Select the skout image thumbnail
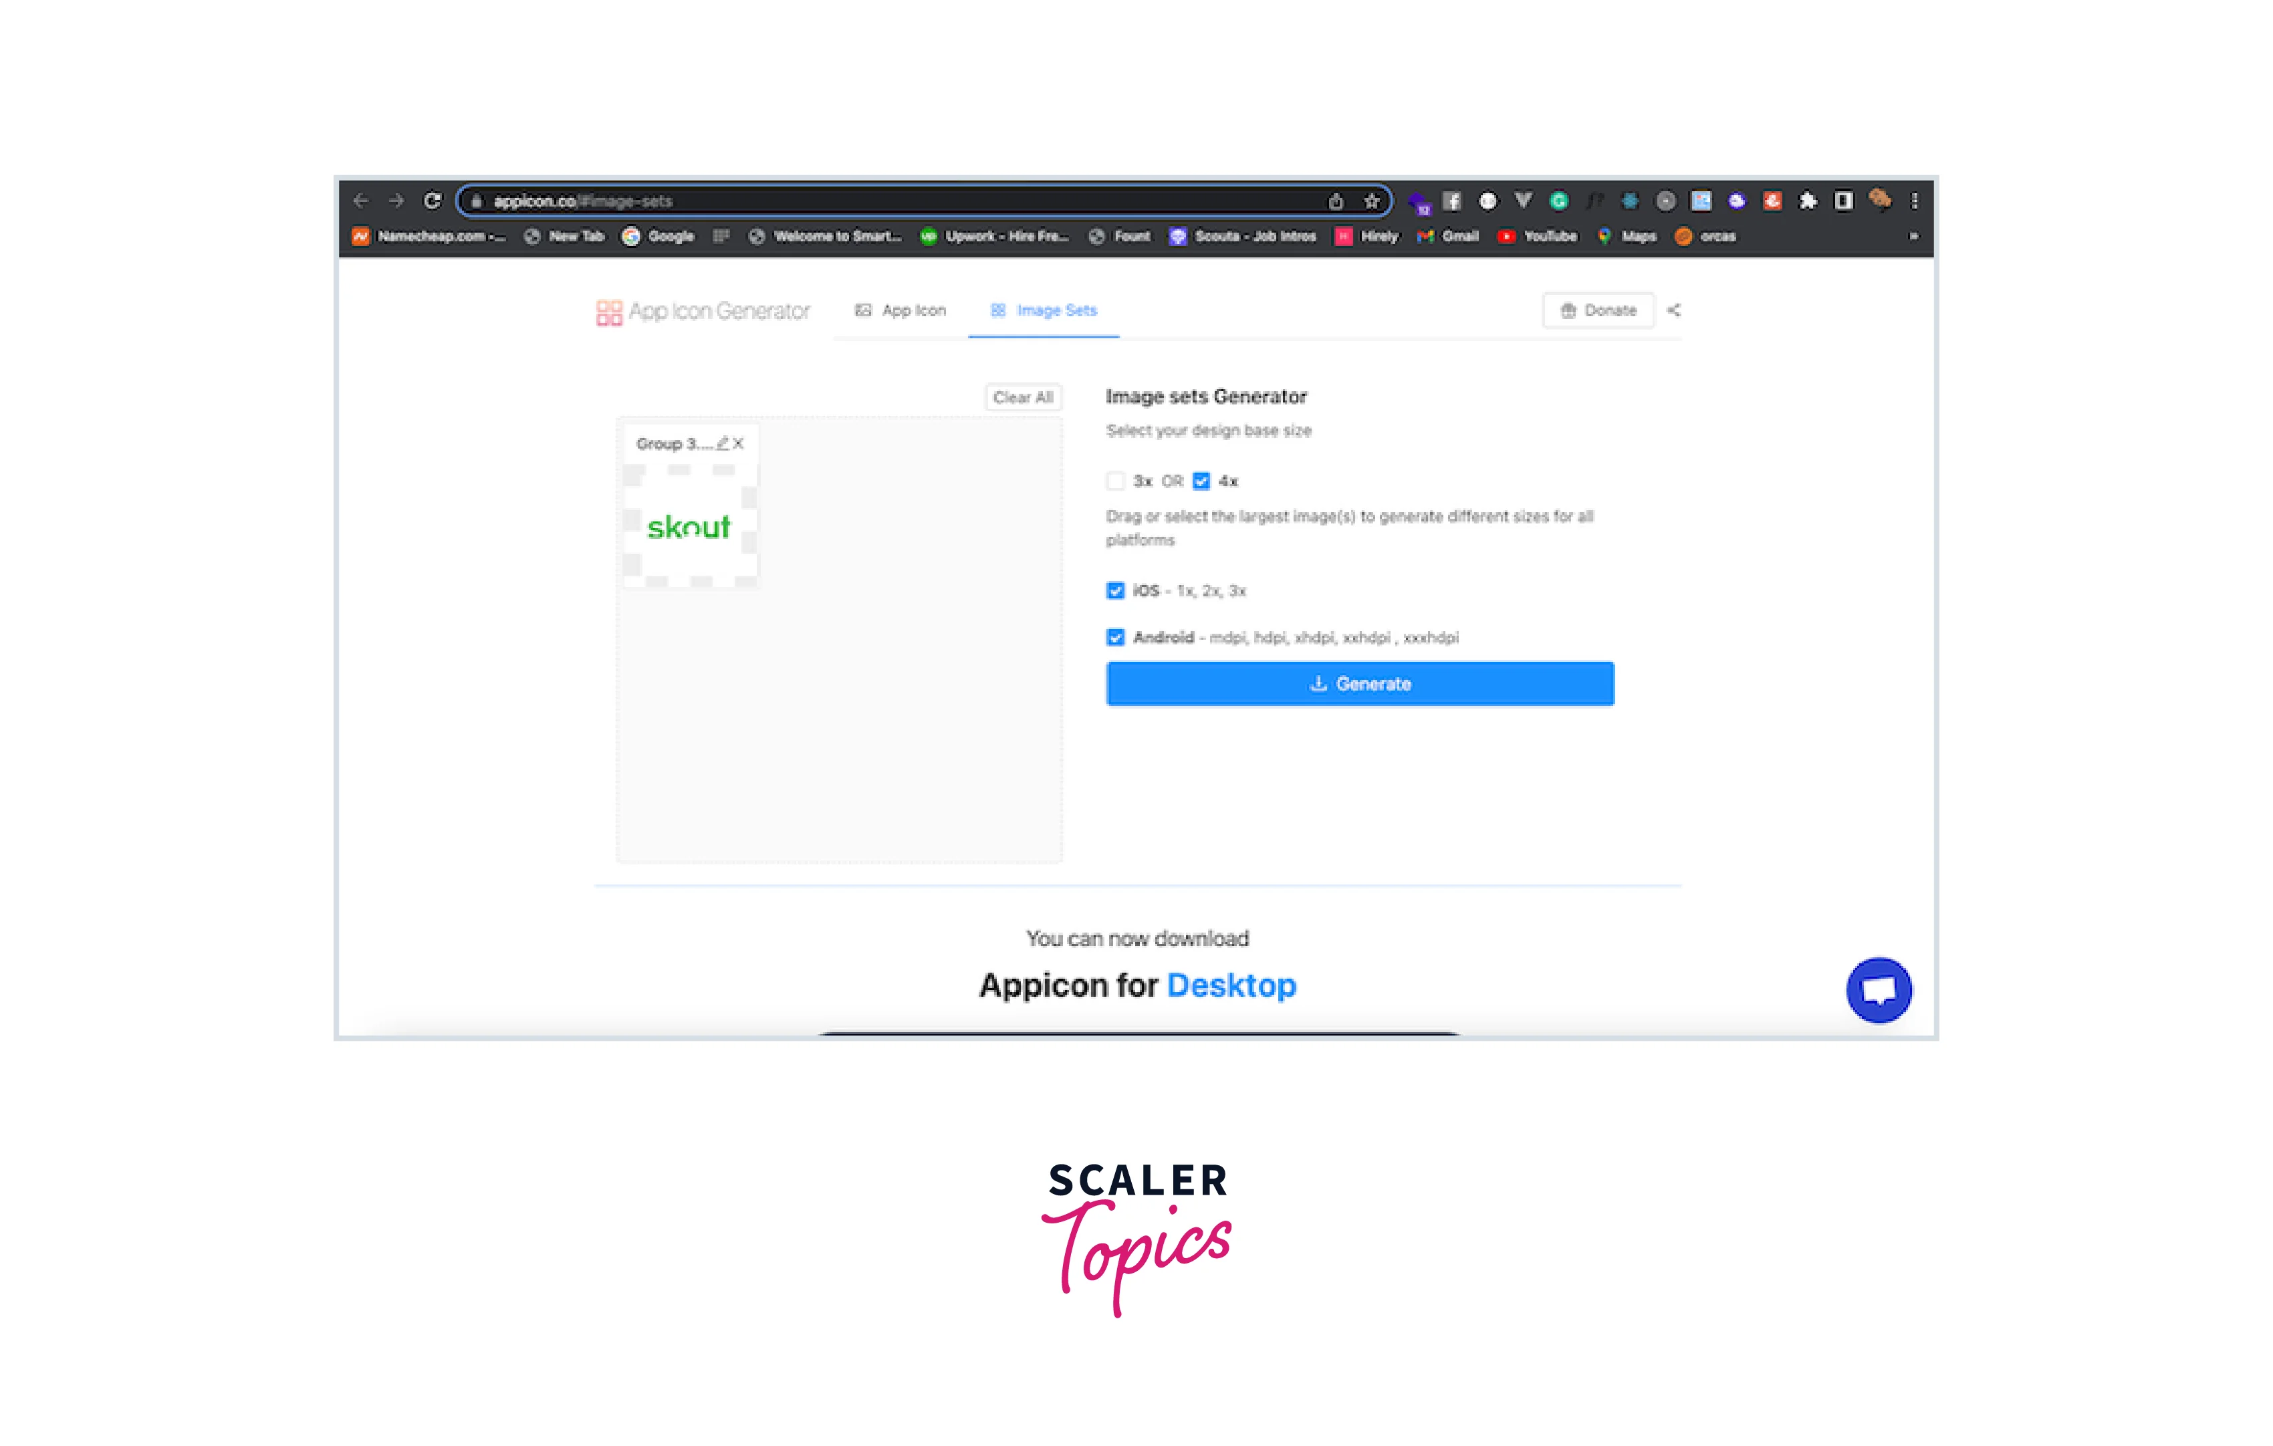 [x=690, y=525]
